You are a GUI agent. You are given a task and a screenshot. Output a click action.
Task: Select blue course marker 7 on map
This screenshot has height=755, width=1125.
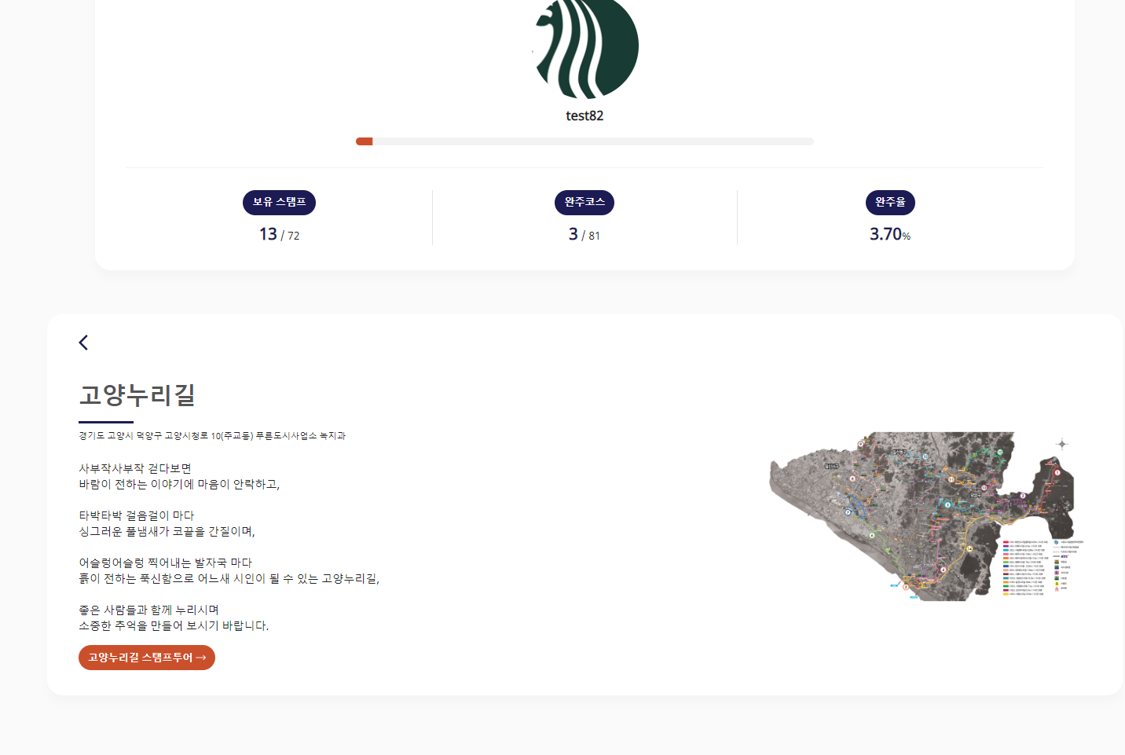[x=848, y=511]
